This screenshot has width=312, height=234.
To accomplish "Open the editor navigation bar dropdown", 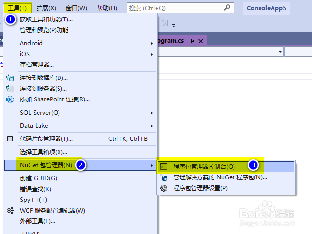I will (280, 52).
